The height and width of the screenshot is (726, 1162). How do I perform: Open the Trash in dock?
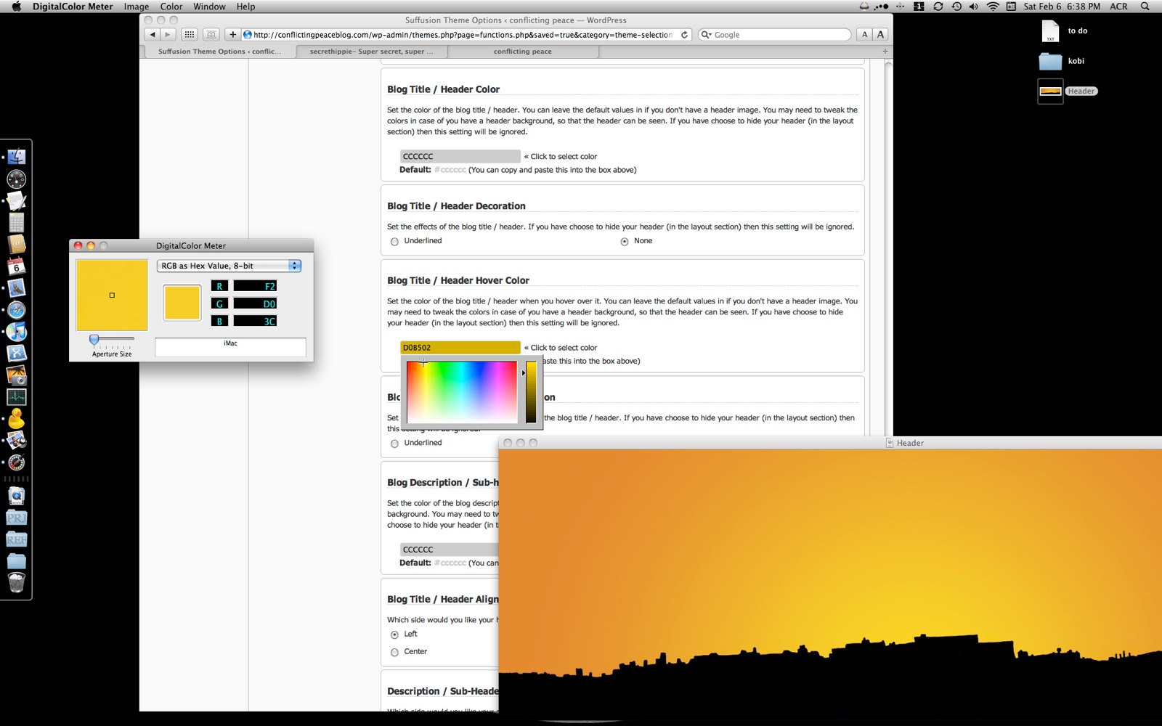16,582
